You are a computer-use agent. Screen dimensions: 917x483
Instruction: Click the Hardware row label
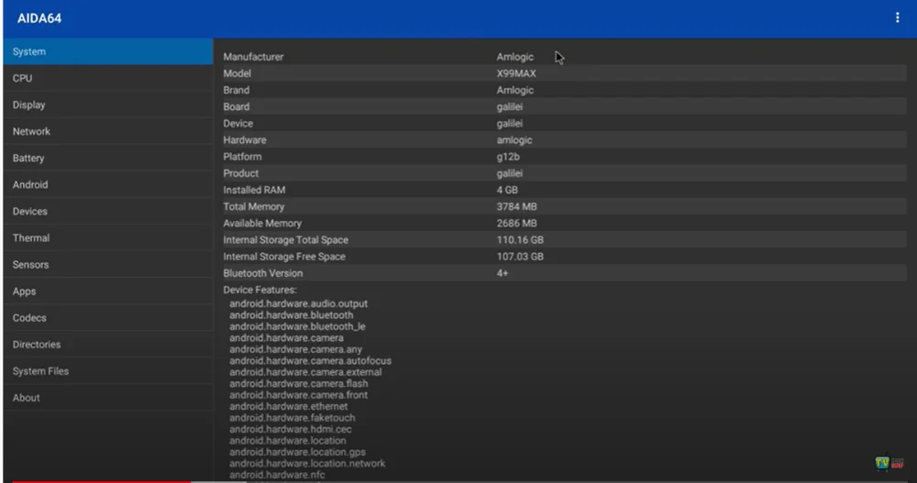245,139
